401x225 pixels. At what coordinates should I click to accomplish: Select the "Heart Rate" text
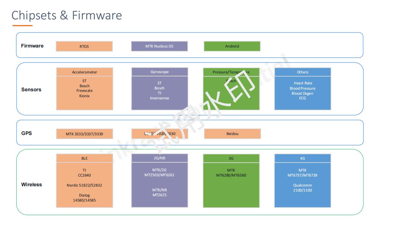[x=303, y=83]
